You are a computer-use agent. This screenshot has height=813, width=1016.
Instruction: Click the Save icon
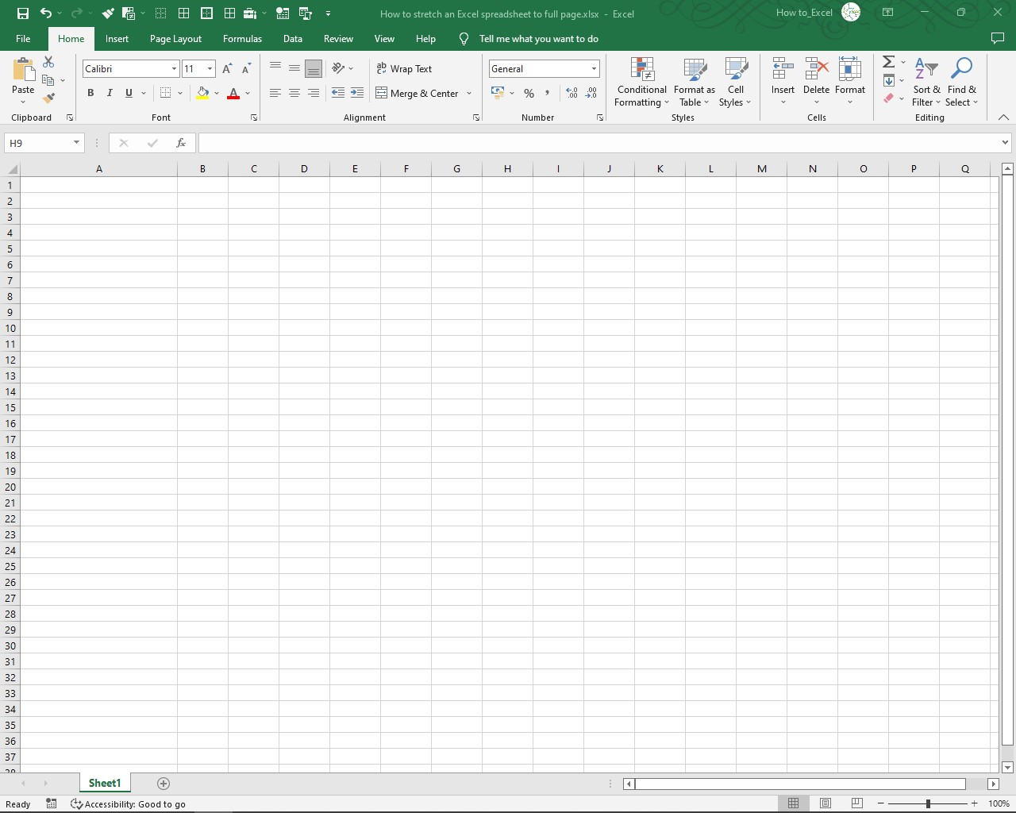click(x=22, y=13)
